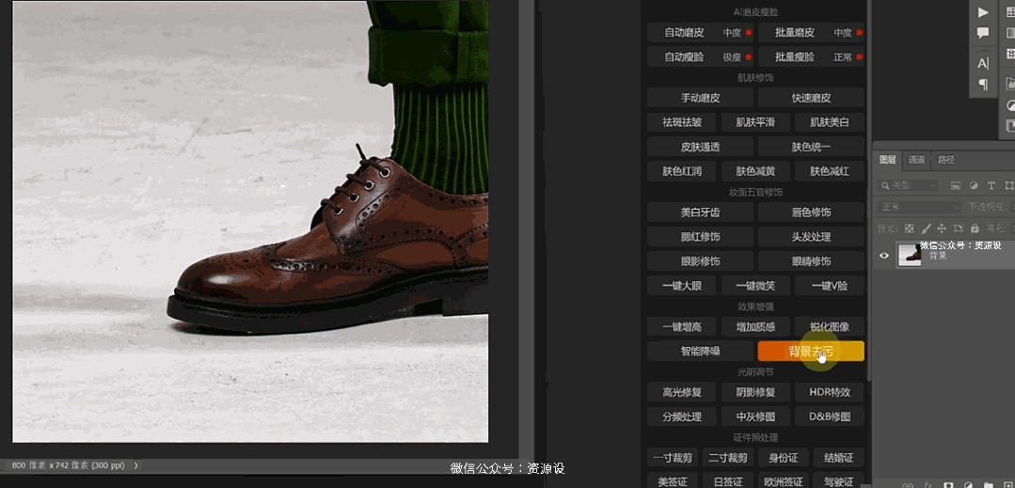
Task: Open the Paragraph panel pilcrow icon
Action: click(983, 84)
